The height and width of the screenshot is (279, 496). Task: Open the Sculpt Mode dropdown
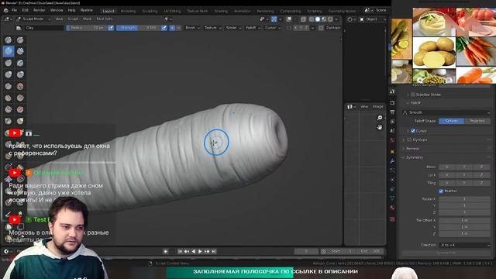[33, 19]
